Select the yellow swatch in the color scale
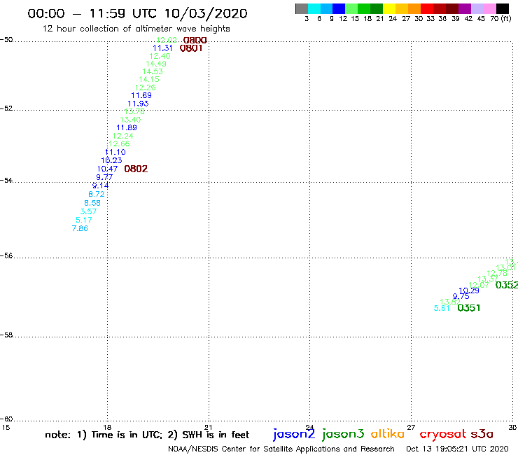Image resolution: width=518 pixels, height=455 pixels. coord(389,8)
